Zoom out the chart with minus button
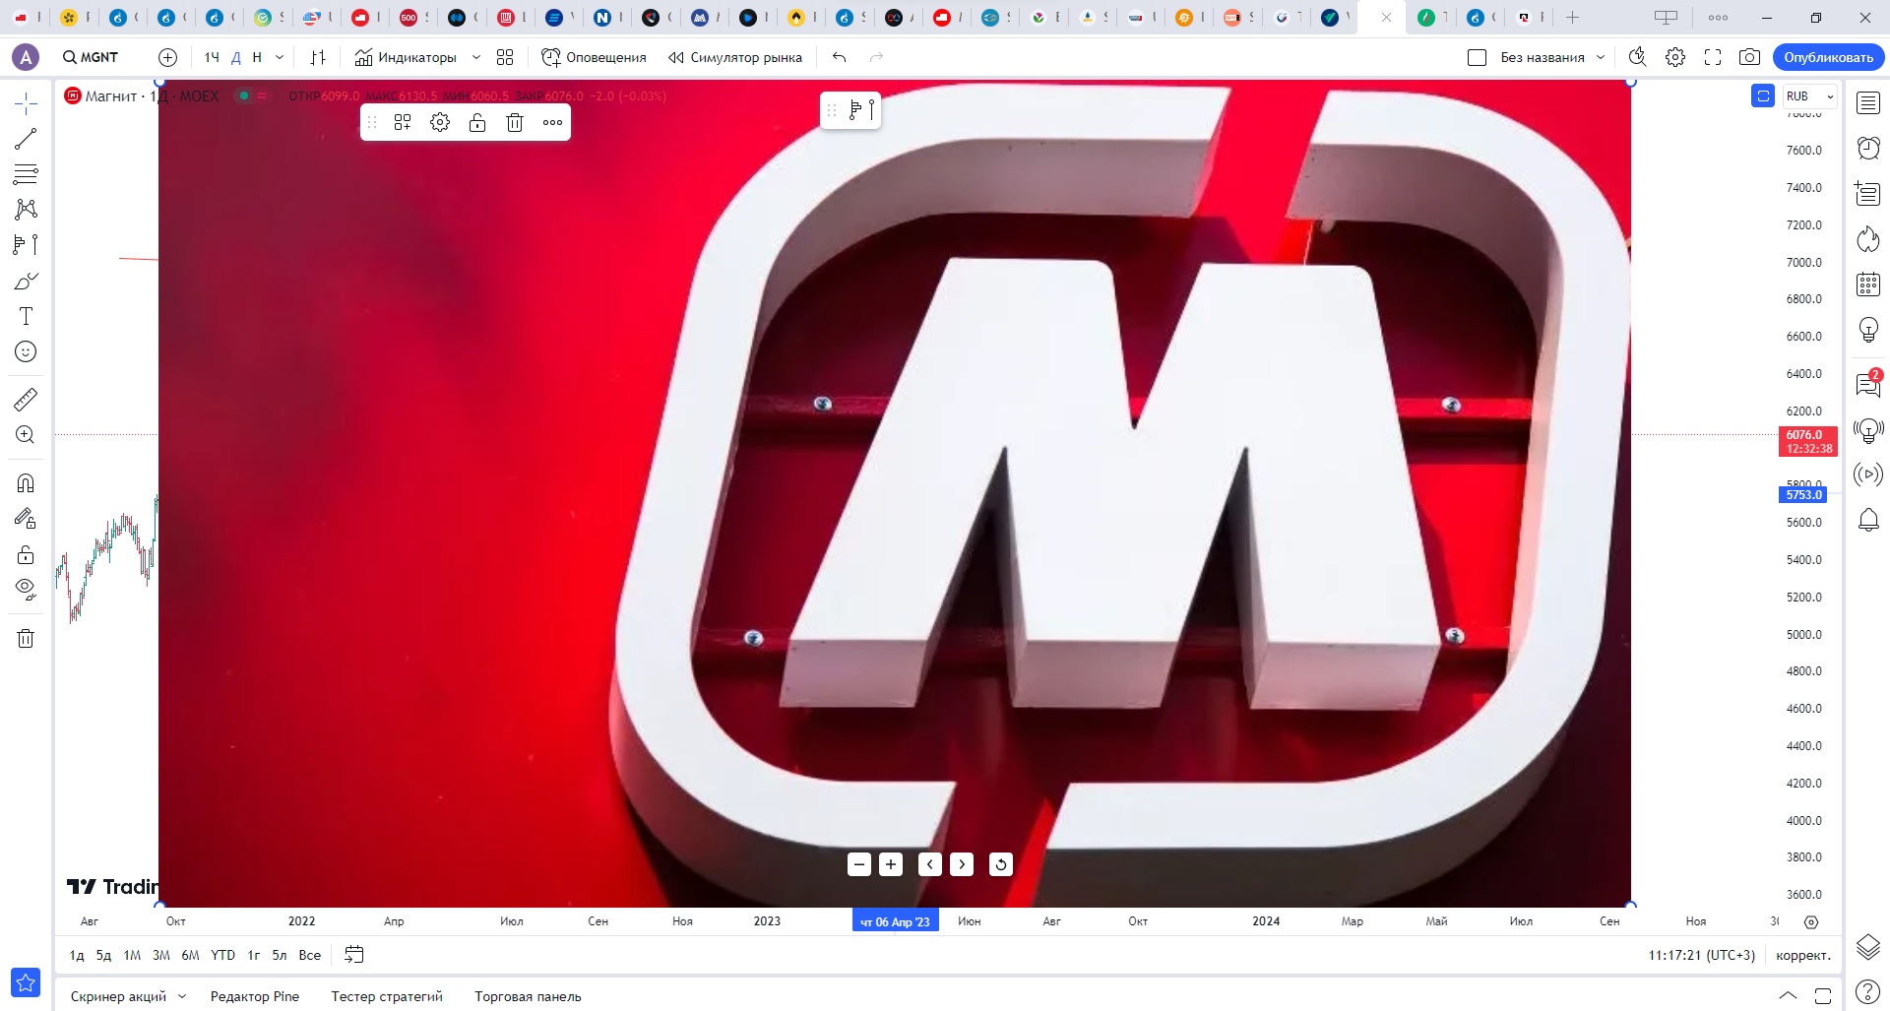1890x1011 pixels. point(859,864)
